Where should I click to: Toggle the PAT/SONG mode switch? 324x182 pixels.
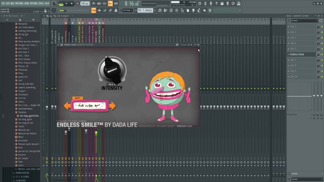pyautogui.click(x=61, y=4)
